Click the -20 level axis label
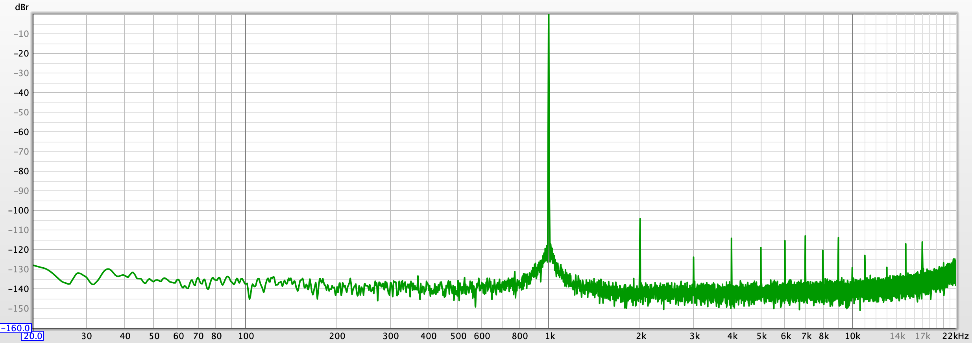The image size is (972, 343). tap(21, 53)
